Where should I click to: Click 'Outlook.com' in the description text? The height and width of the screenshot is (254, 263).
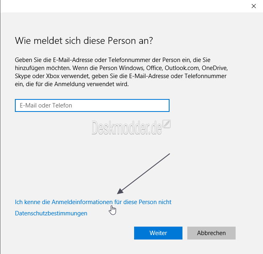pyautogui.click(x=182, y=68)
